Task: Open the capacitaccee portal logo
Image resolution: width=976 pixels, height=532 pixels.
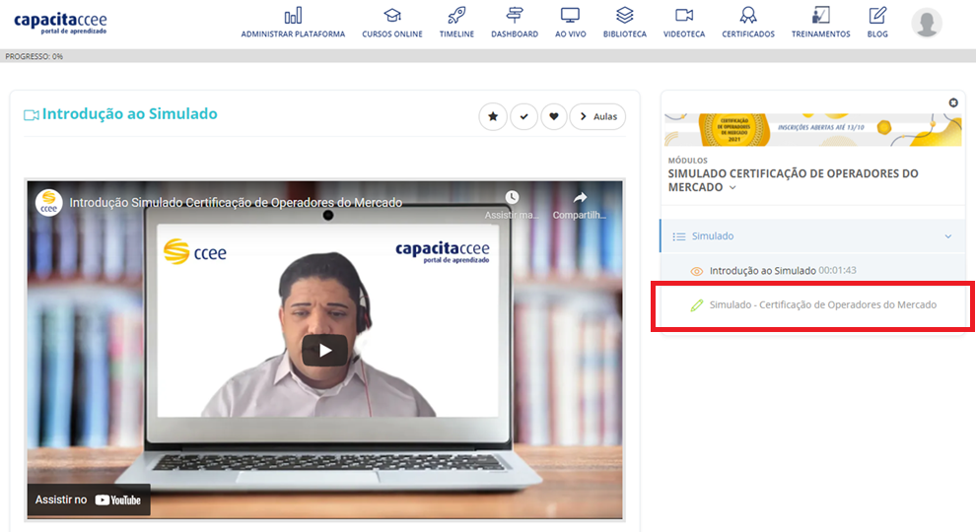Action: click(x=60, y=23)
